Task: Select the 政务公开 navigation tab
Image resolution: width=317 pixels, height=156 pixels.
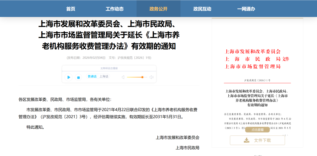Action: [x=158, y=9]
